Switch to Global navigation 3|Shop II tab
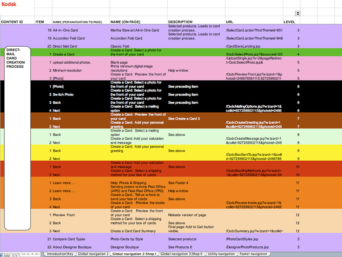Screen dimensions: 342x257 pyautogui.click(x=181, y=254)
